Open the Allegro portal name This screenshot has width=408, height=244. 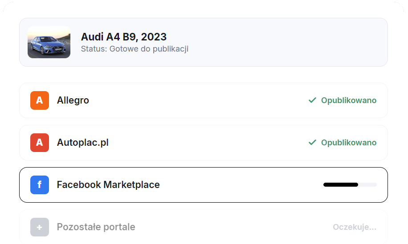click(73, 100)
